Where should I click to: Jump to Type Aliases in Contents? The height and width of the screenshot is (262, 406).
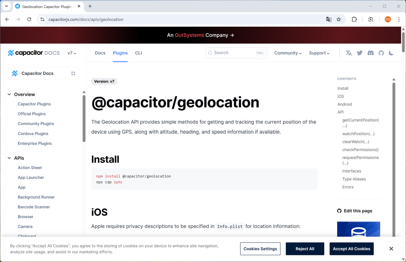pyautogui.click(x=354, y=179)
